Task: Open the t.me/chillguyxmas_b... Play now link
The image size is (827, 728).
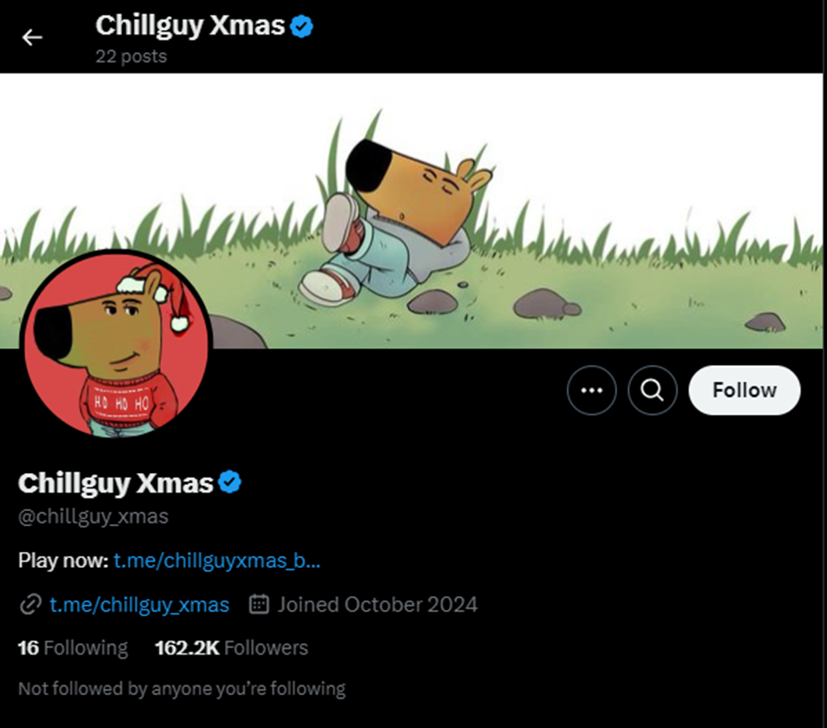Action: [x=216, y=560]
